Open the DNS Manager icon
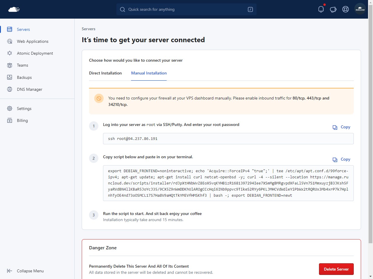Image resolution: width=373 pixels, height=279 pixels. 10,89
